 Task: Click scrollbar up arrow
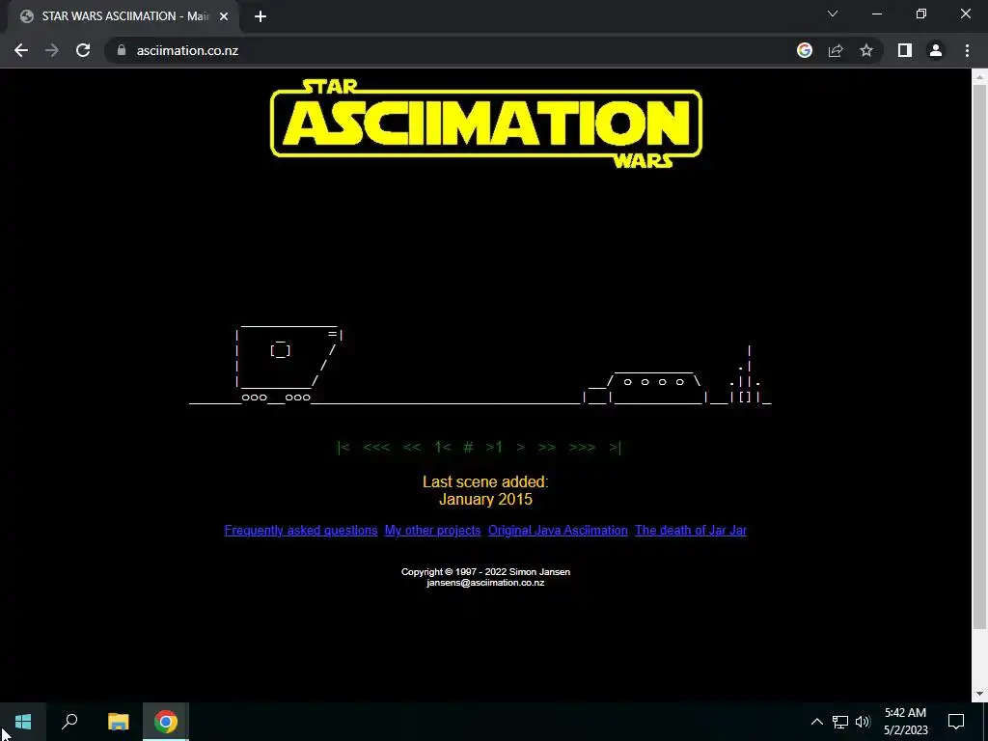point(979,77)
